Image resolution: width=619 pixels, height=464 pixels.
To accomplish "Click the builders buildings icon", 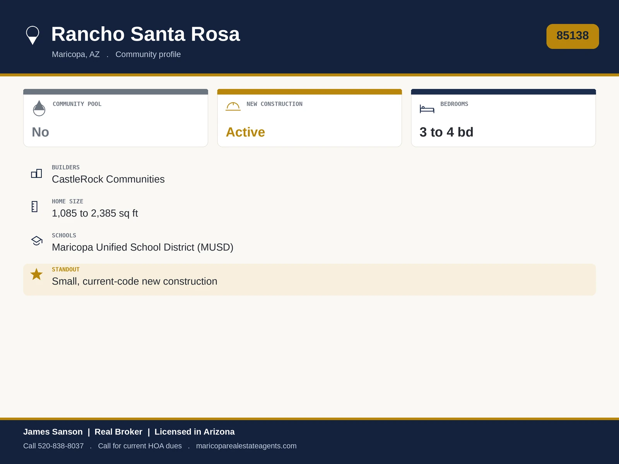I will point(36,174).
